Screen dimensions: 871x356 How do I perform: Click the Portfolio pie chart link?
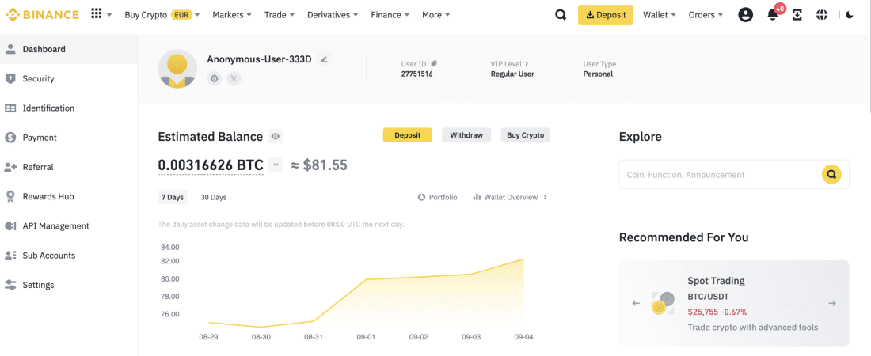438,197
